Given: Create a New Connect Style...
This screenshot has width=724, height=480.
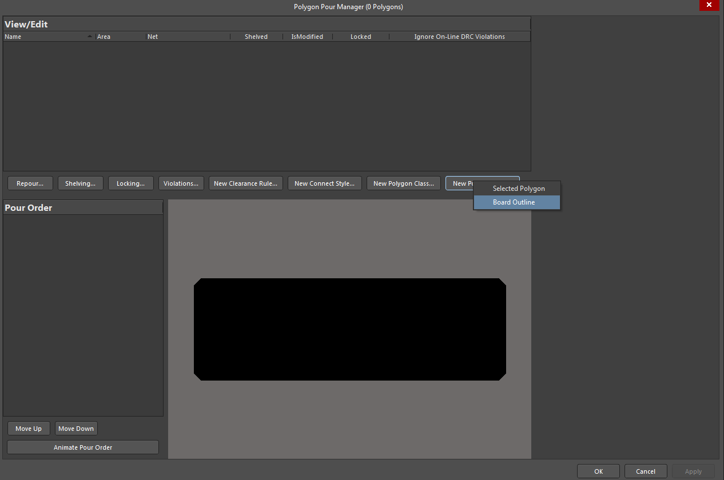Looking at the screenshot, I should pyautogui.click(x=324, y=183).
